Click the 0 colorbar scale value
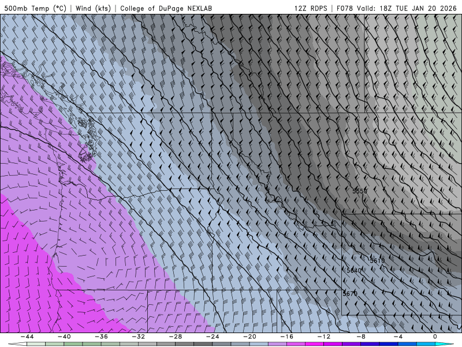 pos(435,337)
